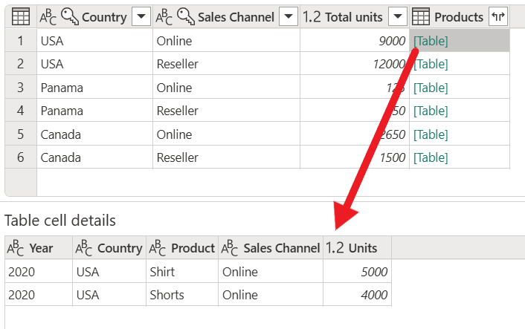This screenshot has height=329, width=525.
Task: Click the text type icon on the main Sales Channel column
Action: (x=164, y=17)
